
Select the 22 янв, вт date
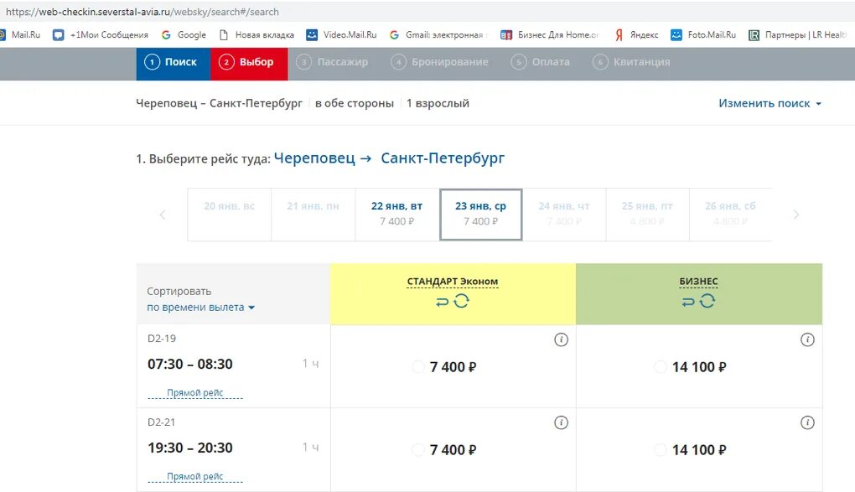pyautogui.click(x=397, y=215)
